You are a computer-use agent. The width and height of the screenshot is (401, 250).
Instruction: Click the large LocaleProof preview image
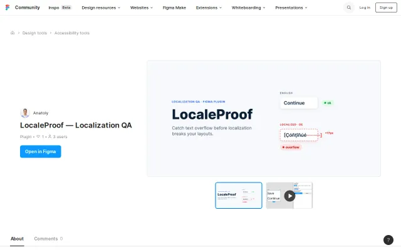tap(264, 118)
